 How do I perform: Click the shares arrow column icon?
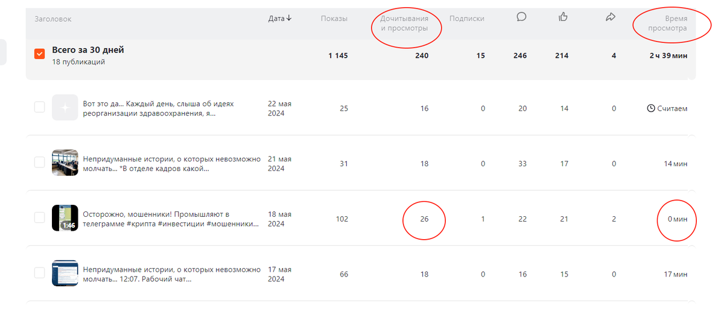pyautogui.click(x=610, y=17)
